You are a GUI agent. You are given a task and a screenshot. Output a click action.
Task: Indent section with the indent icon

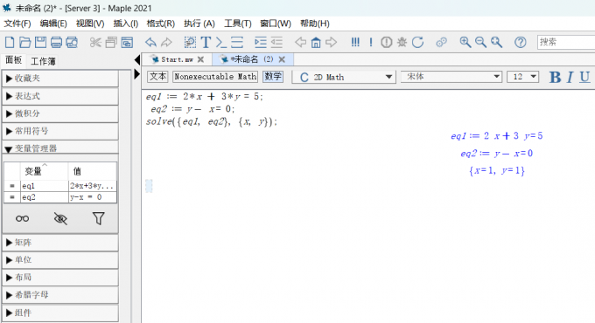[x=261, y=42]
